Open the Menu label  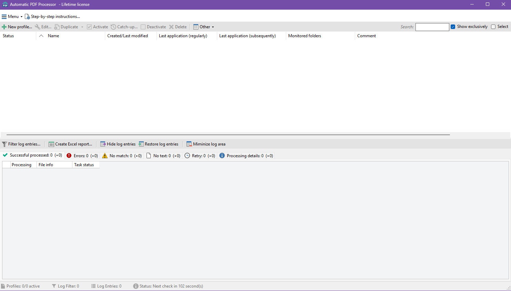point(13,17)
